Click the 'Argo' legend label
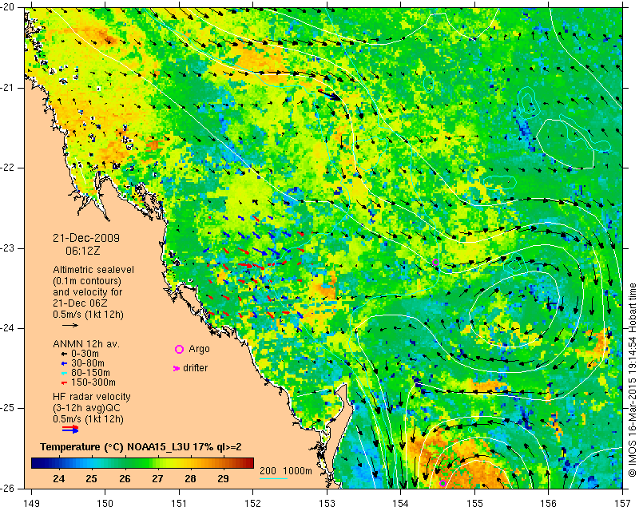The height and width of the screenshot is (511, 639). [x=199, y=349]
